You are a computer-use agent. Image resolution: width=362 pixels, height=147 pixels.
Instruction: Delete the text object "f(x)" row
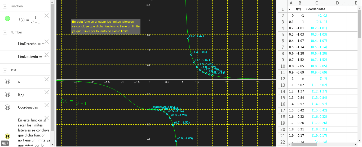point(47,92)
